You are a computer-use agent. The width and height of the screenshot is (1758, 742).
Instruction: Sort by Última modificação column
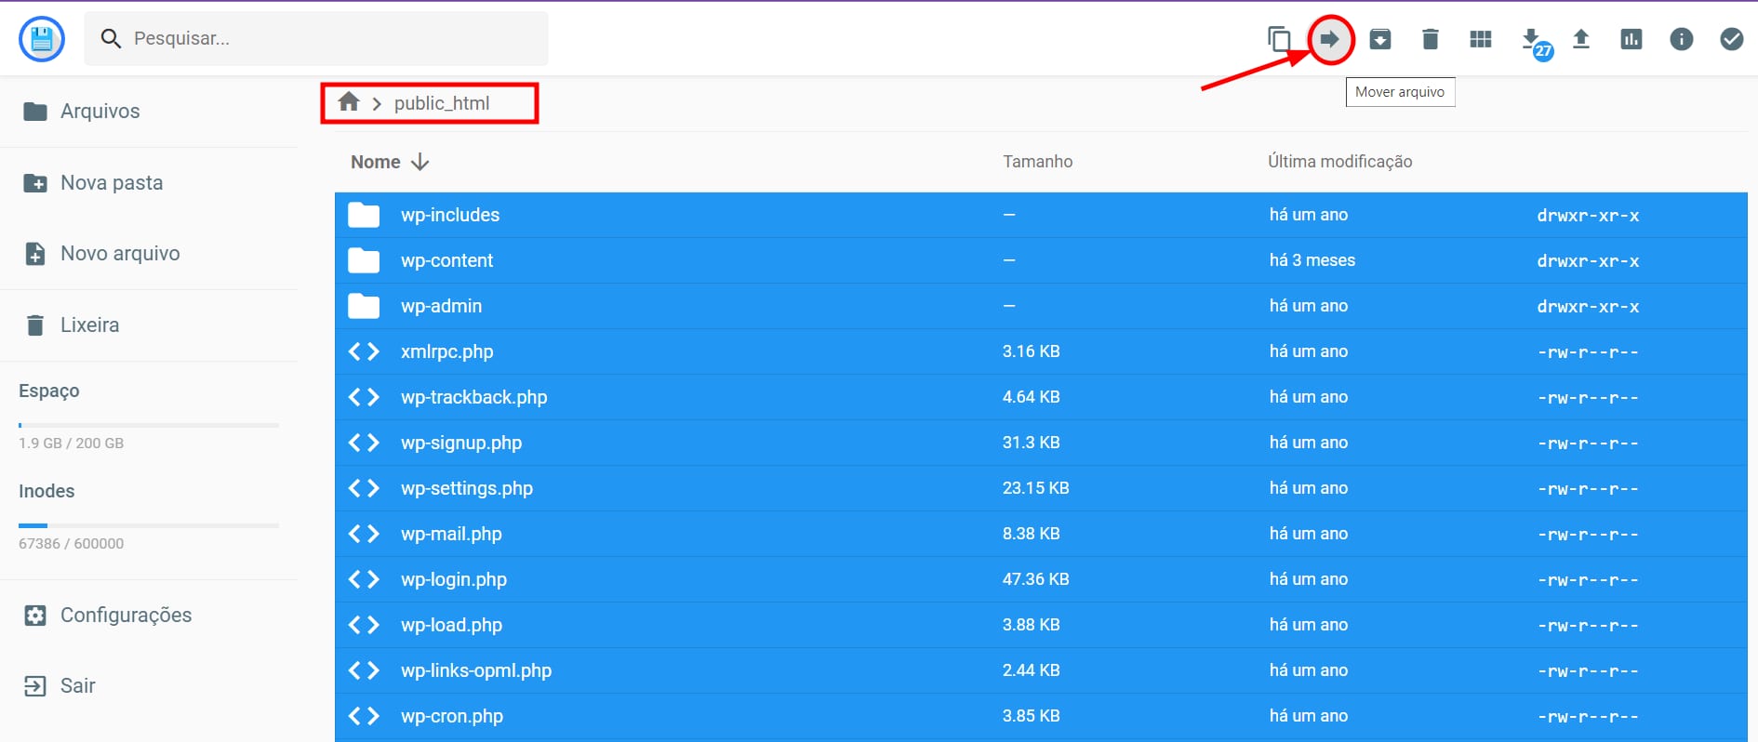1339,162
